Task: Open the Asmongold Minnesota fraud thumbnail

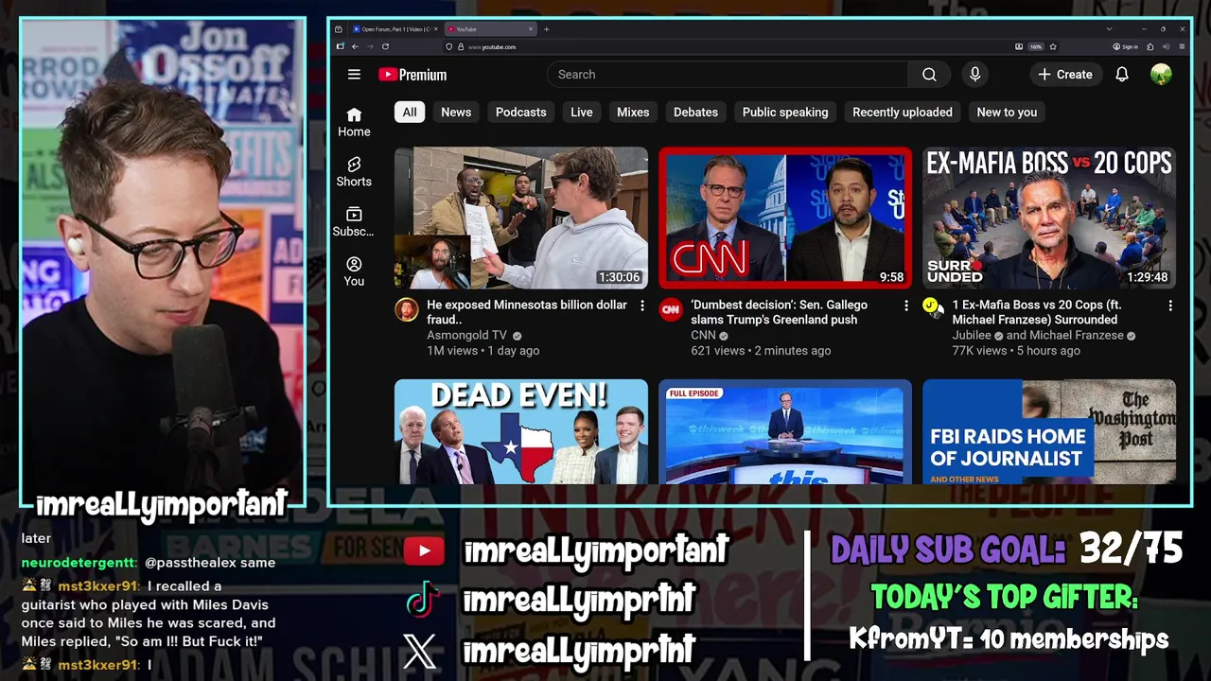Action: (521, 218)
